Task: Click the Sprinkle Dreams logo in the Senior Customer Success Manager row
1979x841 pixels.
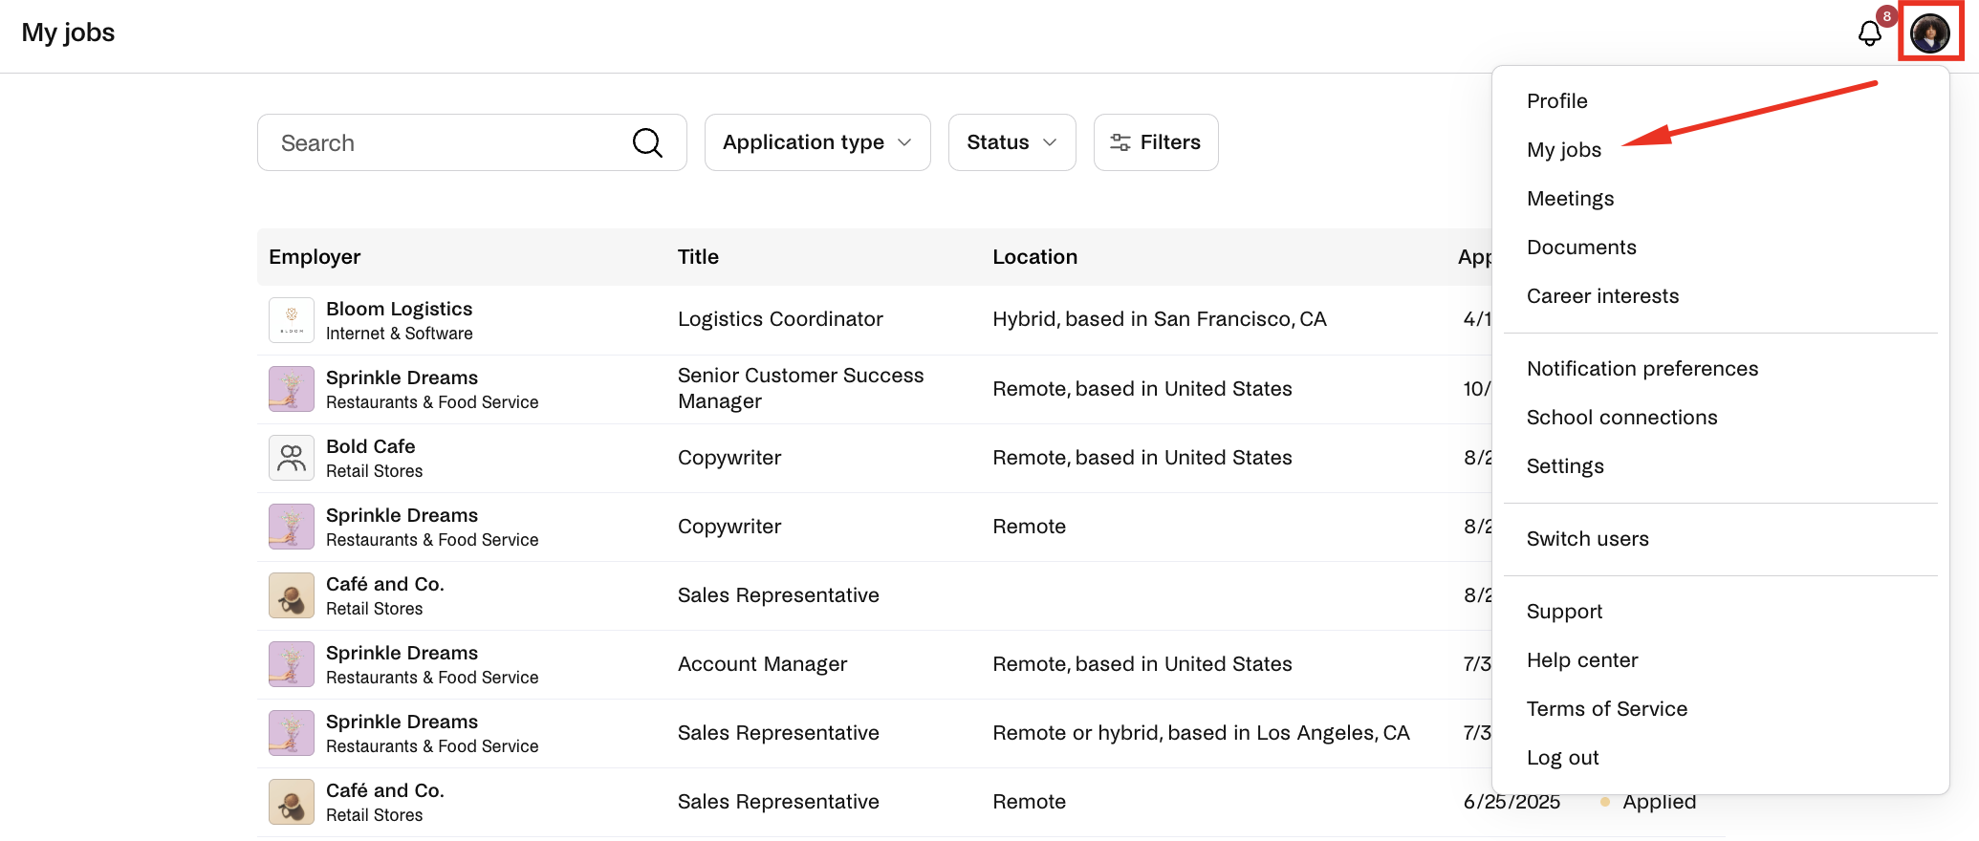Action: pos(292,389)
